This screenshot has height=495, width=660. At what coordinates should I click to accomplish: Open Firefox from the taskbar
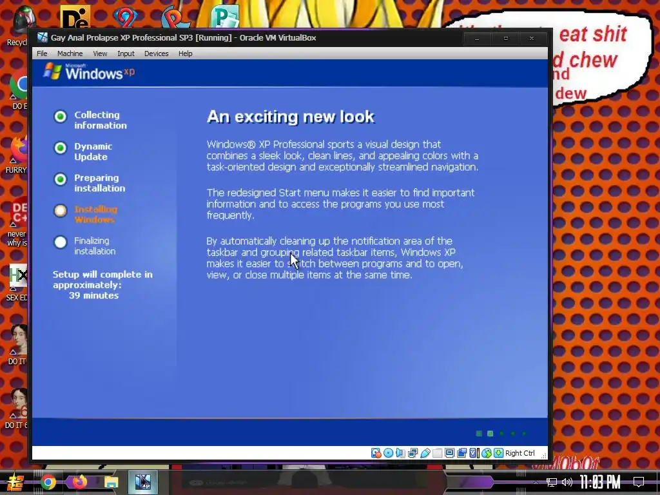[x=79, y=482]
